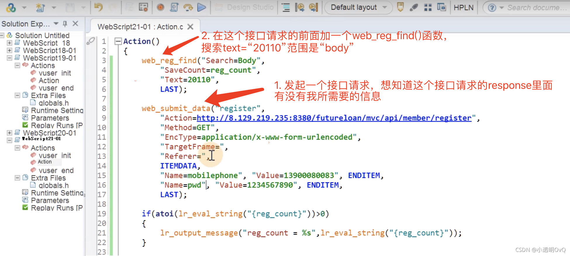
Task: Close the WebScript21-01 : Action.c tab
Action: point(191,27)
